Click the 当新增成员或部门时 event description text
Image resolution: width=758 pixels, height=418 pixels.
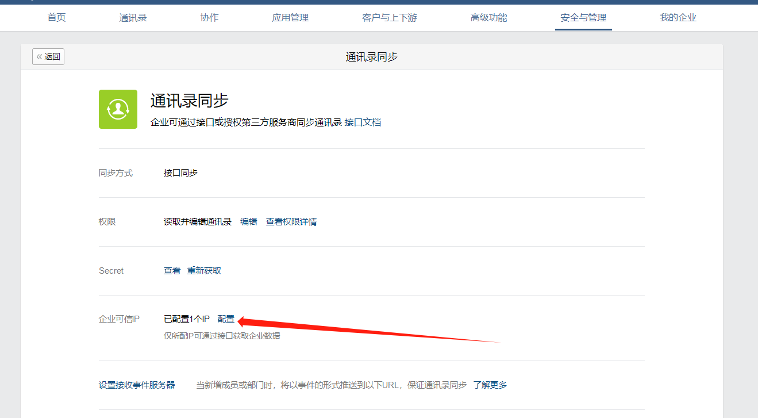pyautogui.click(x=332, y=385)
